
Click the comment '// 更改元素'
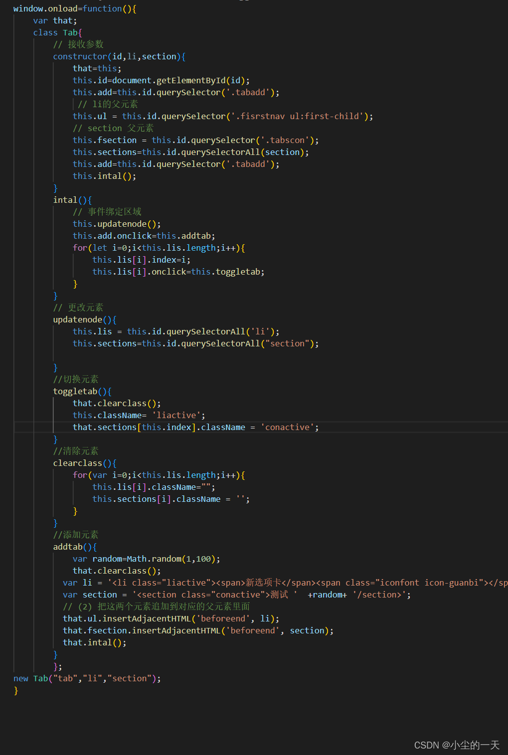[78, 307]
